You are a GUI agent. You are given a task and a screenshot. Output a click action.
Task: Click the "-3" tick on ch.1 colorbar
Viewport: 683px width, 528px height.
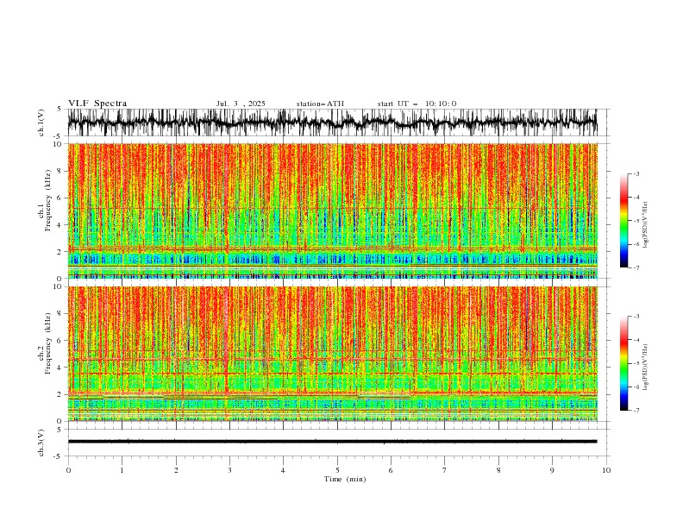pyautogui.click(x=636, y=173)
